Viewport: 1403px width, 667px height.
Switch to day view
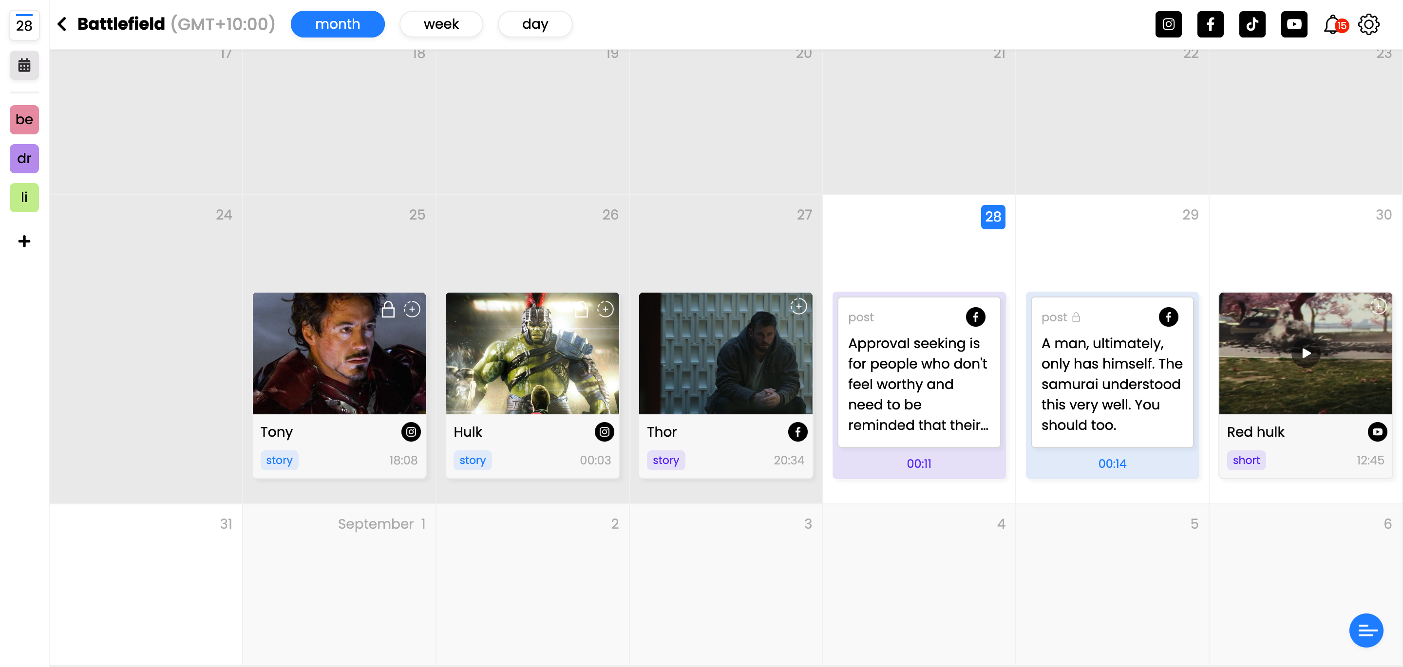tap(535, 24)
